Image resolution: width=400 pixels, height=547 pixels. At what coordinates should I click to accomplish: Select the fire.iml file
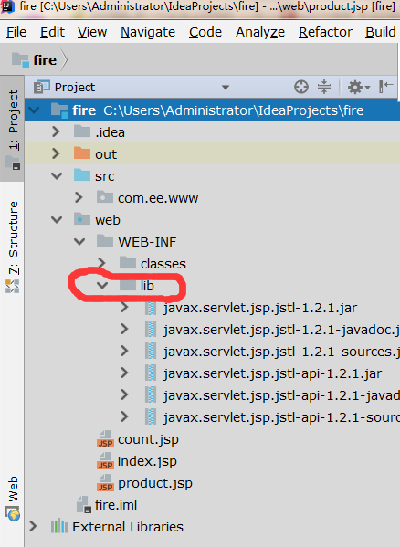116,505
